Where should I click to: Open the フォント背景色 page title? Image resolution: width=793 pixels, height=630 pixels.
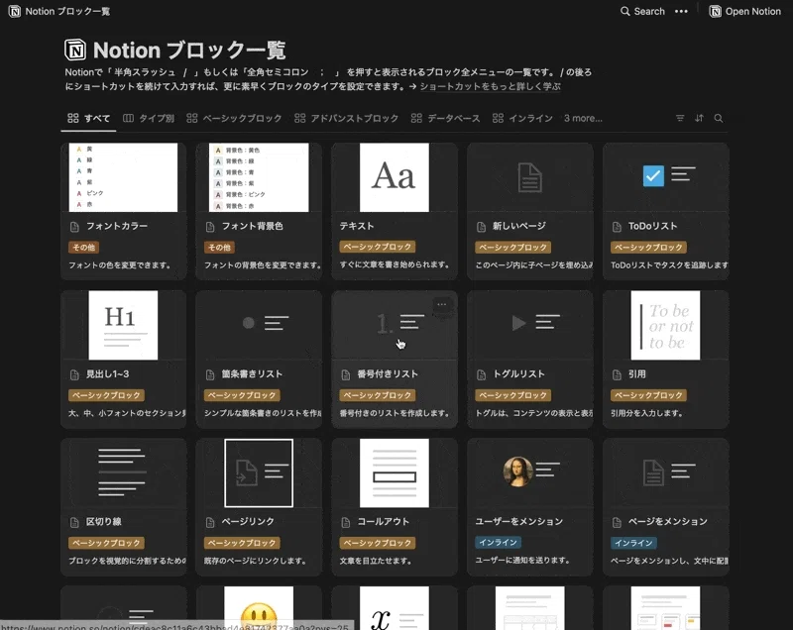[253, 226]
